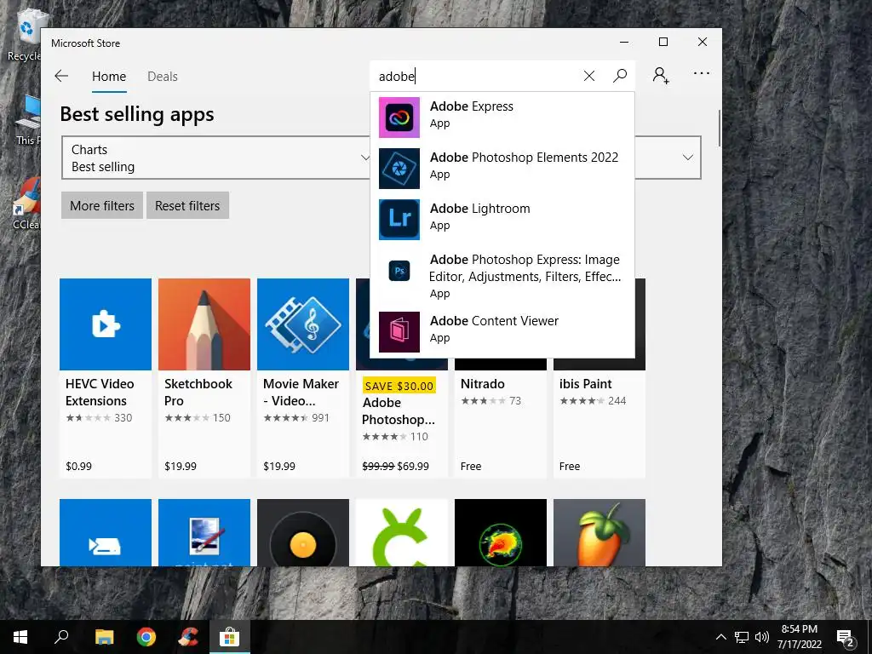The height and width of the screenshot is (654, 872).
Task: Switch to the Deals tab
Action: (x=163, y=76)
